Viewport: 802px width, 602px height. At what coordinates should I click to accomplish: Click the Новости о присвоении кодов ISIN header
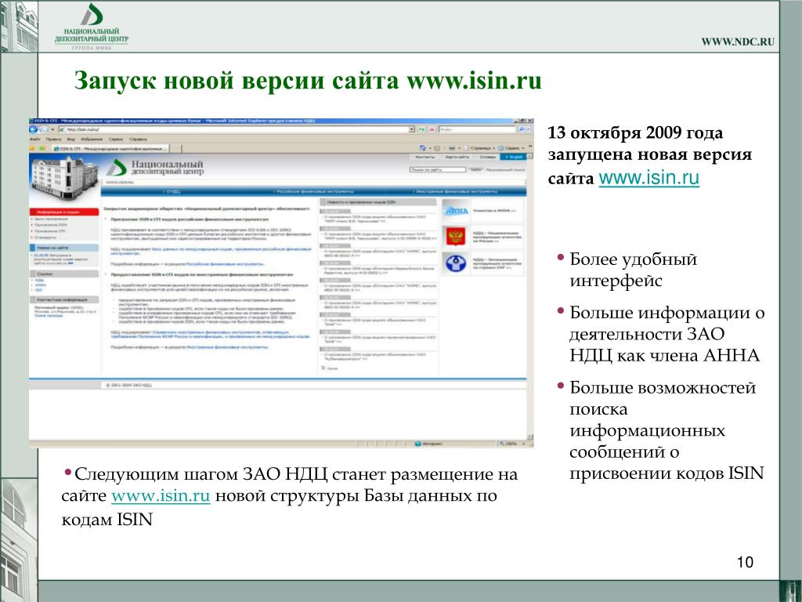click(x=378, y=202)
